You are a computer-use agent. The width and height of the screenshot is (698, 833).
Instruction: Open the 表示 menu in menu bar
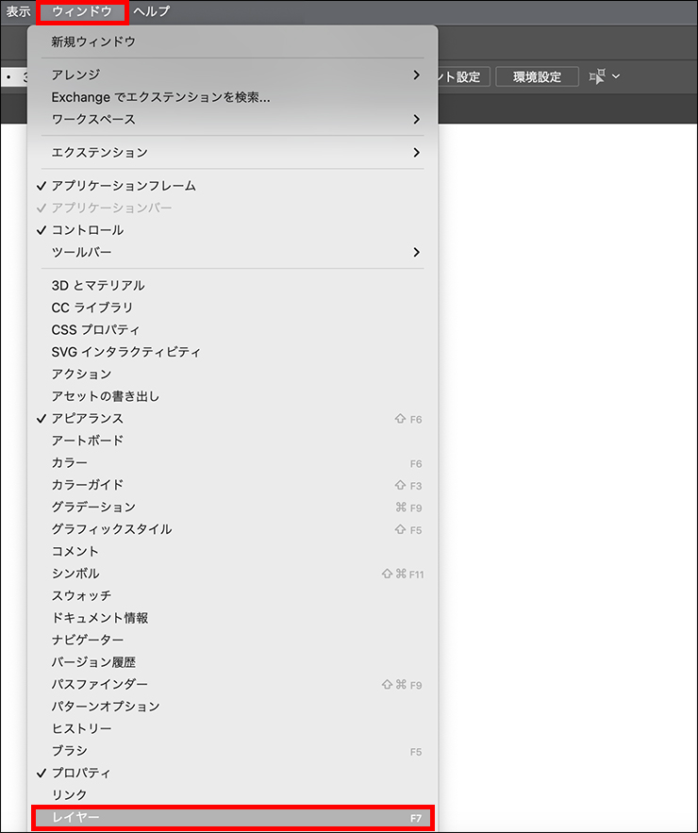pos(18,11)
